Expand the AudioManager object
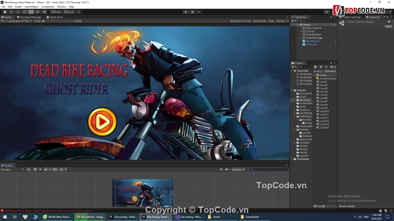This screenshot has width=394, height=221. click(x=301, y=38)
